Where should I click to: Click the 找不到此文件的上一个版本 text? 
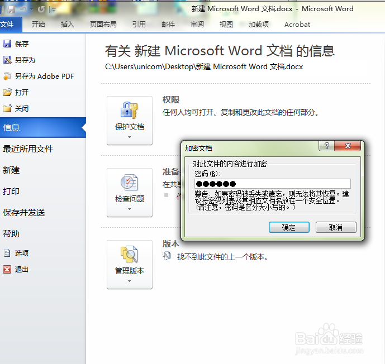pyautogui.click(x=222, y=257)
